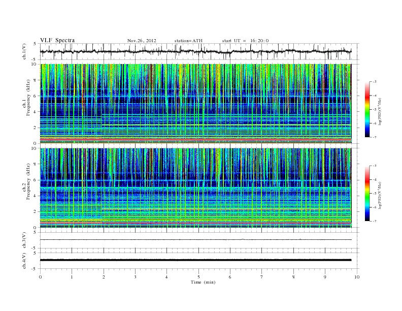
Task: Click the '8' kHz tick on ch.2 spectrogram
Action: [36, 164]
